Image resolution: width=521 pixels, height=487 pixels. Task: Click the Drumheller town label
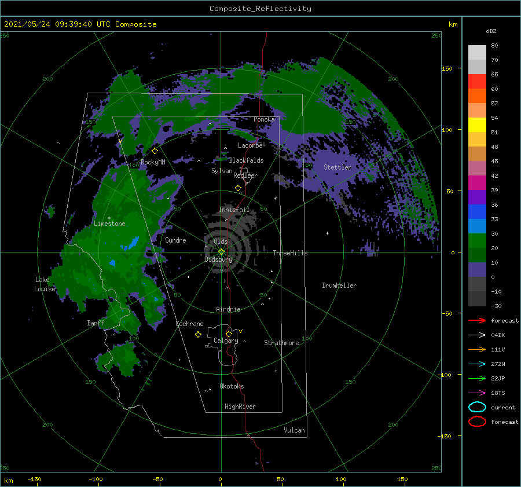click(339, 285)
